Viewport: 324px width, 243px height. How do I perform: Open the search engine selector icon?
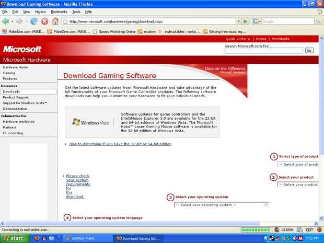256,21
